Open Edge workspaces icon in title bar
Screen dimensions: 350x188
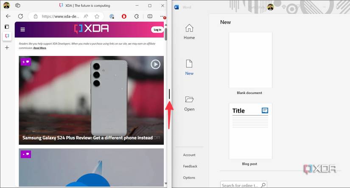point(18,6)
